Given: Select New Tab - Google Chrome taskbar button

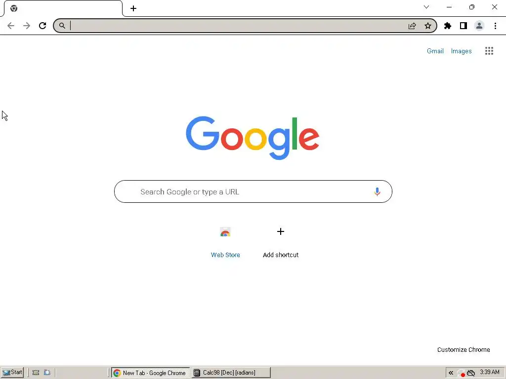Looking at the screenshot, I should click(x=150, y=373).
